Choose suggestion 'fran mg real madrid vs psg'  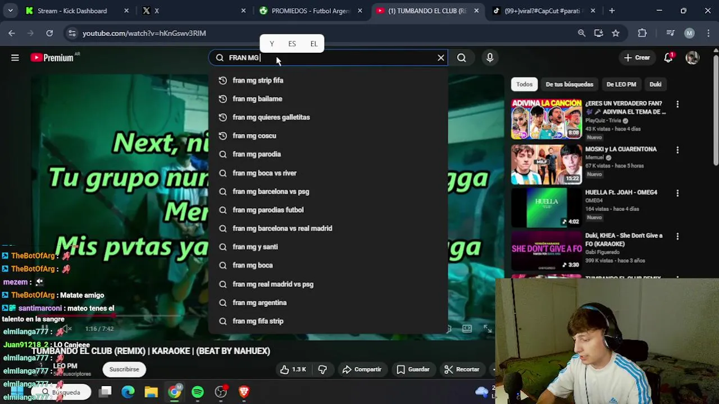[328, 284]
